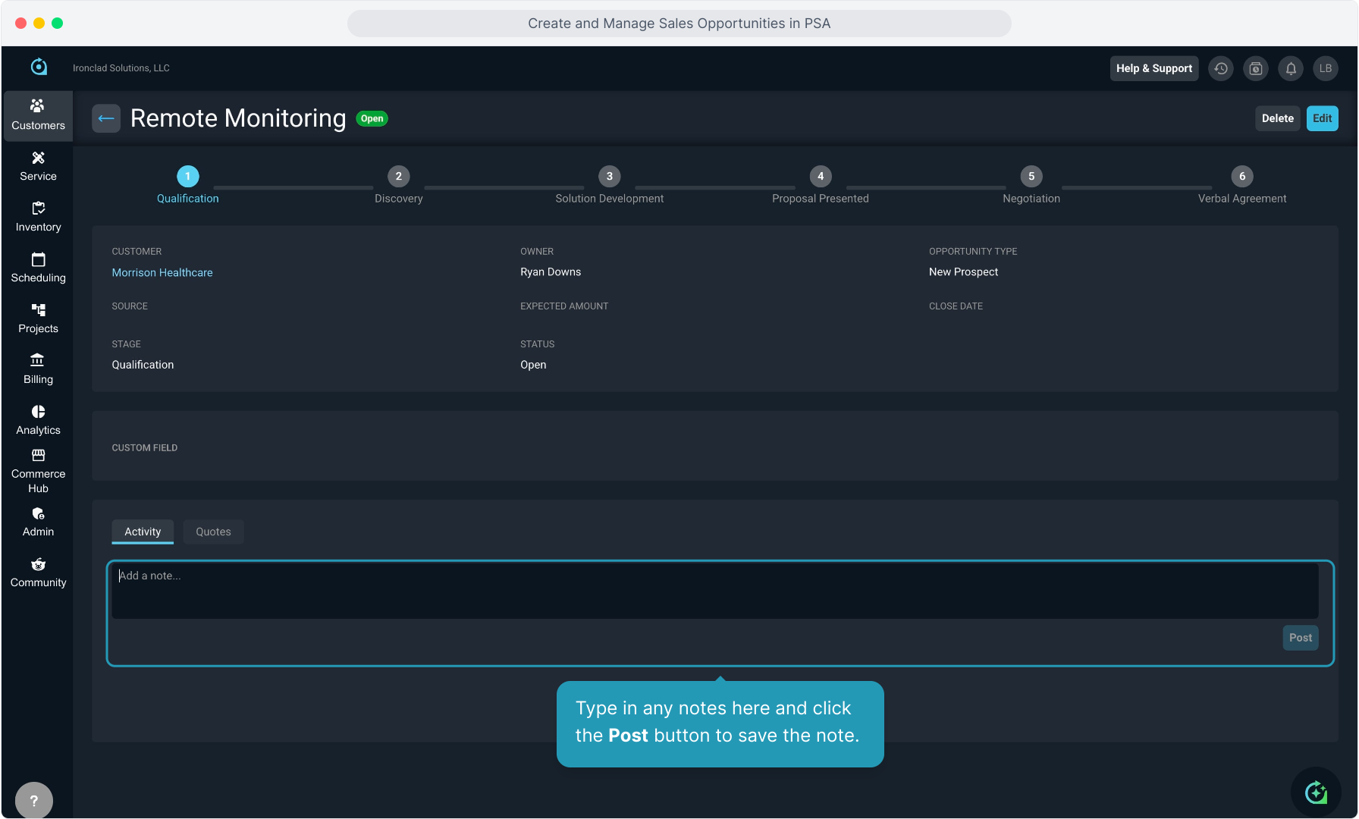Open the LB user profile avatar
The width and height of the screenshot is (1359, 819).
(1326, 68)
